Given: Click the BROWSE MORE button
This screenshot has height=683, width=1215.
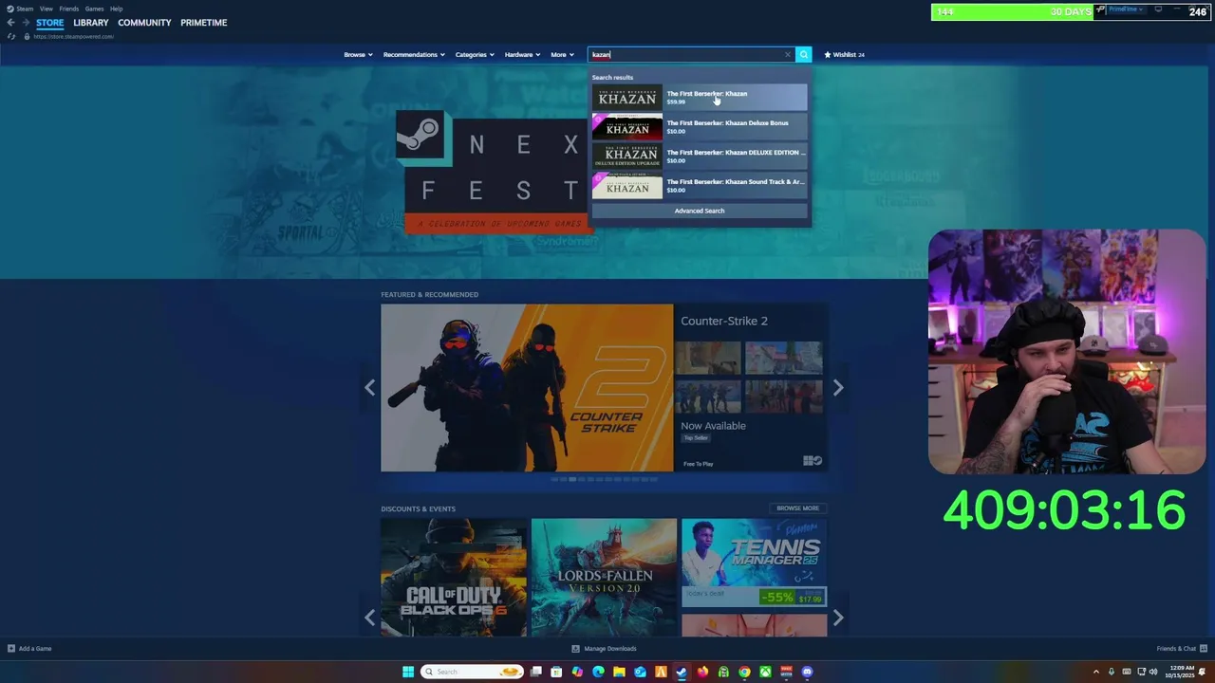Looking at the screenshot, I should pos(797,508).
